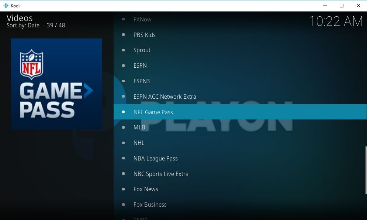The width and height of the screenshot is (367, 220).
Task: Click the bullet icon beside Fox News
Action: pyautogui.click(x=123, y=189)
